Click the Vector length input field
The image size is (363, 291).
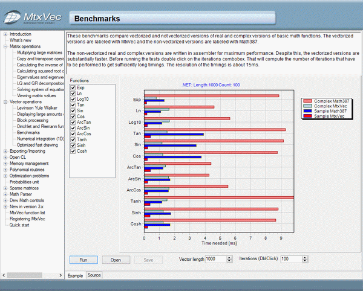(215, 259)
